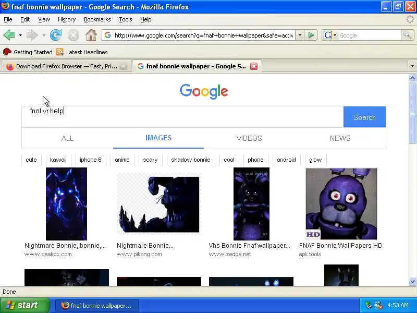This screenshot has width=417, height=313.
Task: Select the IMAGES results tab
Action: (x=158, y=138)
